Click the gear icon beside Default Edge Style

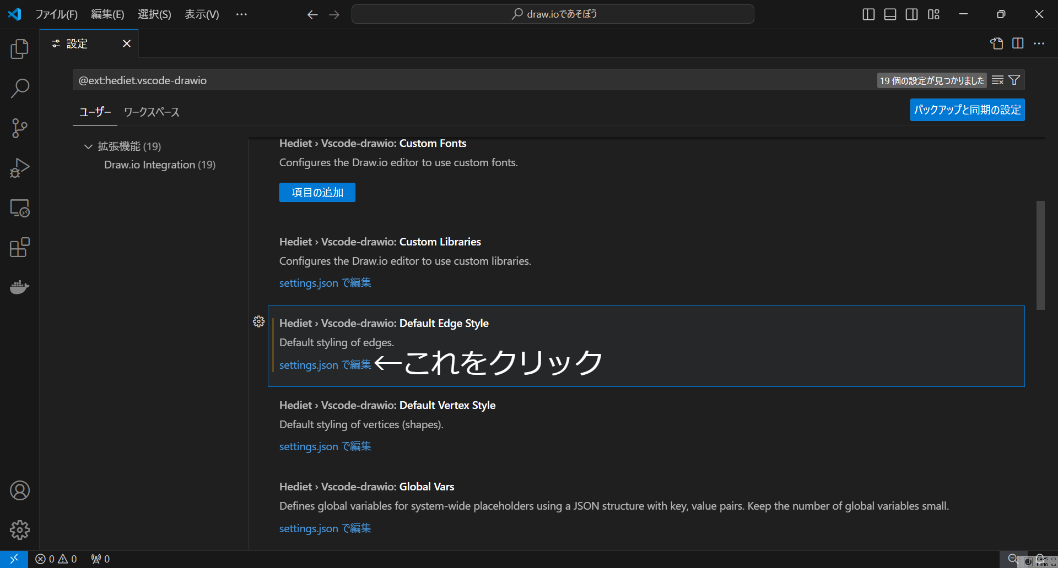click(x=258, y=321)
